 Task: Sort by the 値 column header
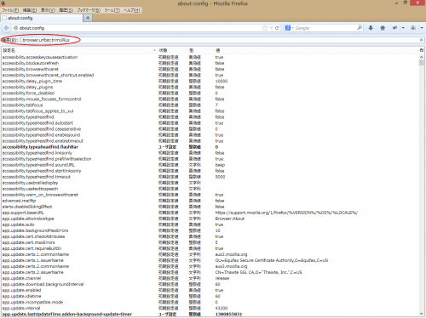click(x=316, y=50)
